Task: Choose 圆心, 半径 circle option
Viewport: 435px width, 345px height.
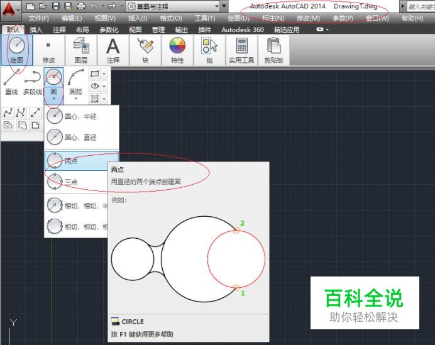Action: 82,116
